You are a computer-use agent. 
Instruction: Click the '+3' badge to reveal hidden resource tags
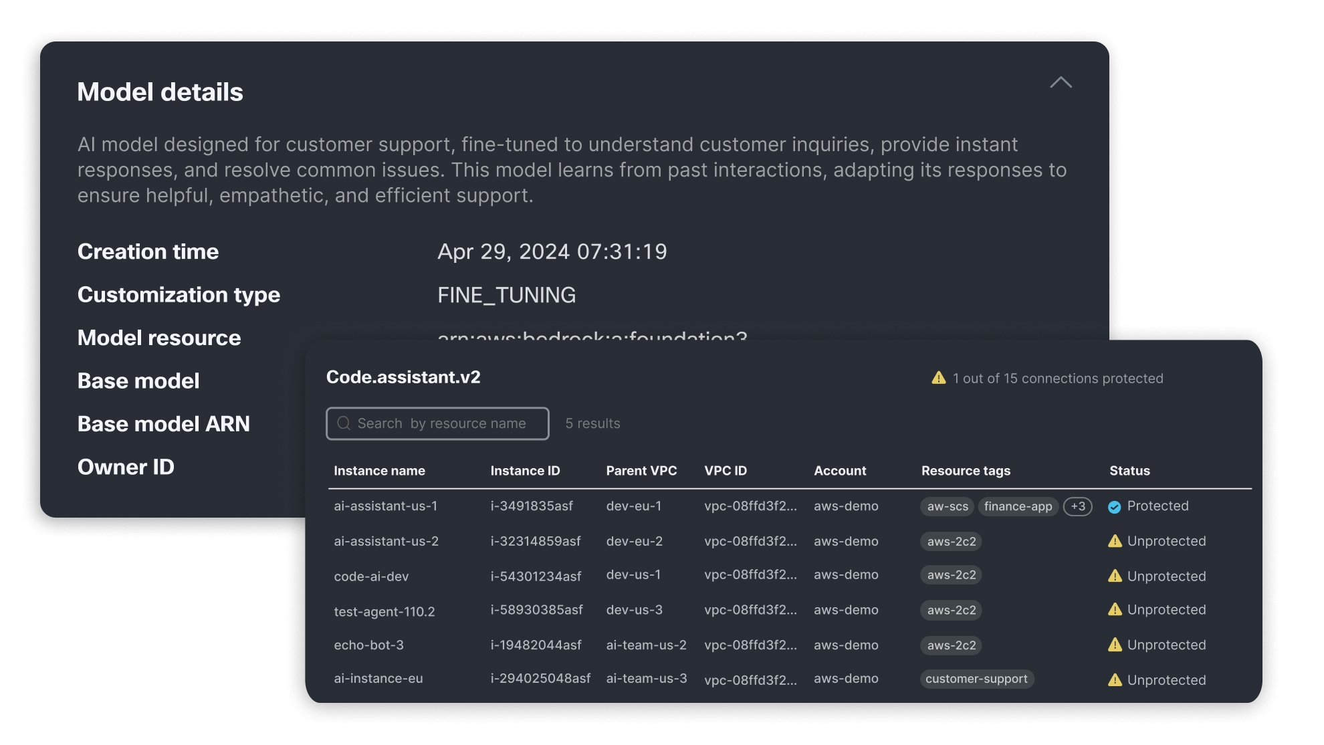click(1077, 507)
